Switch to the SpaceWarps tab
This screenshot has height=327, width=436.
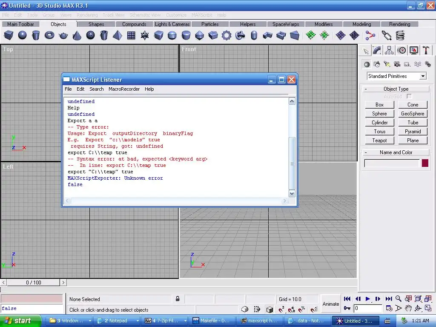tap(286, 24)
